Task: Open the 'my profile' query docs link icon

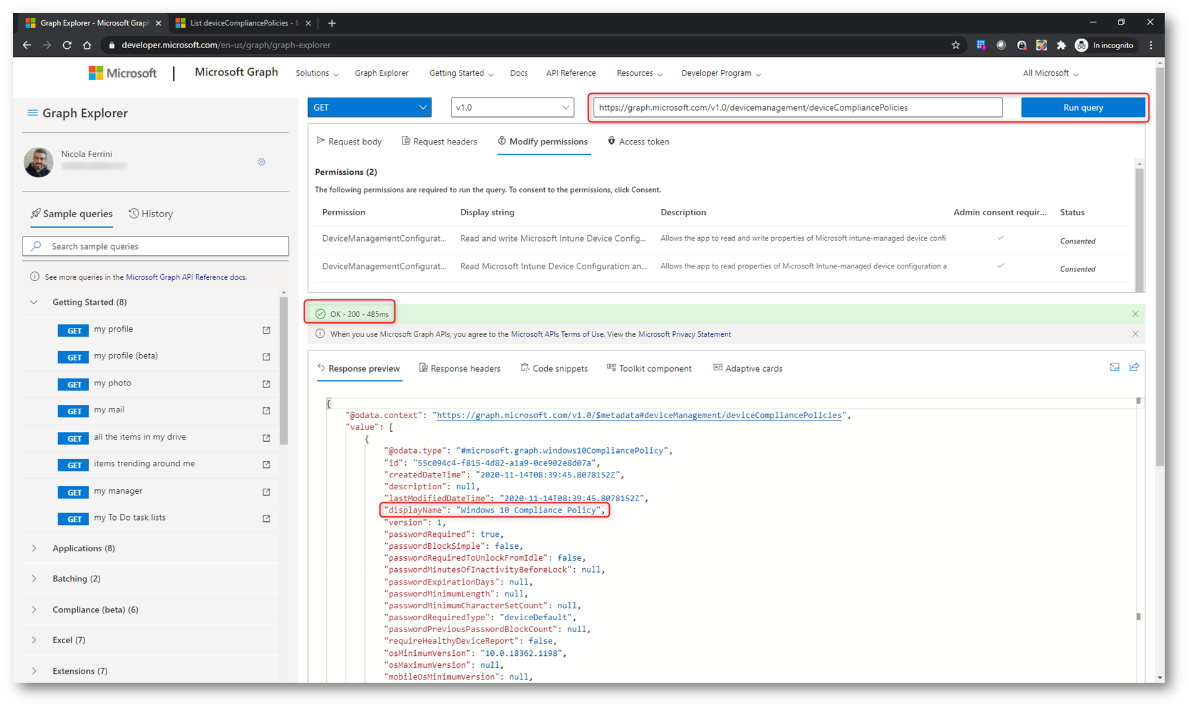Action: pyautogui.click(x=266, y=330)
